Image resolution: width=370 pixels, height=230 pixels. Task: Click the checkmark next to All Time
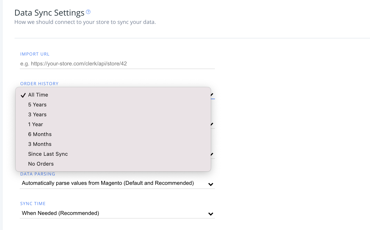(x=23, y=95)
